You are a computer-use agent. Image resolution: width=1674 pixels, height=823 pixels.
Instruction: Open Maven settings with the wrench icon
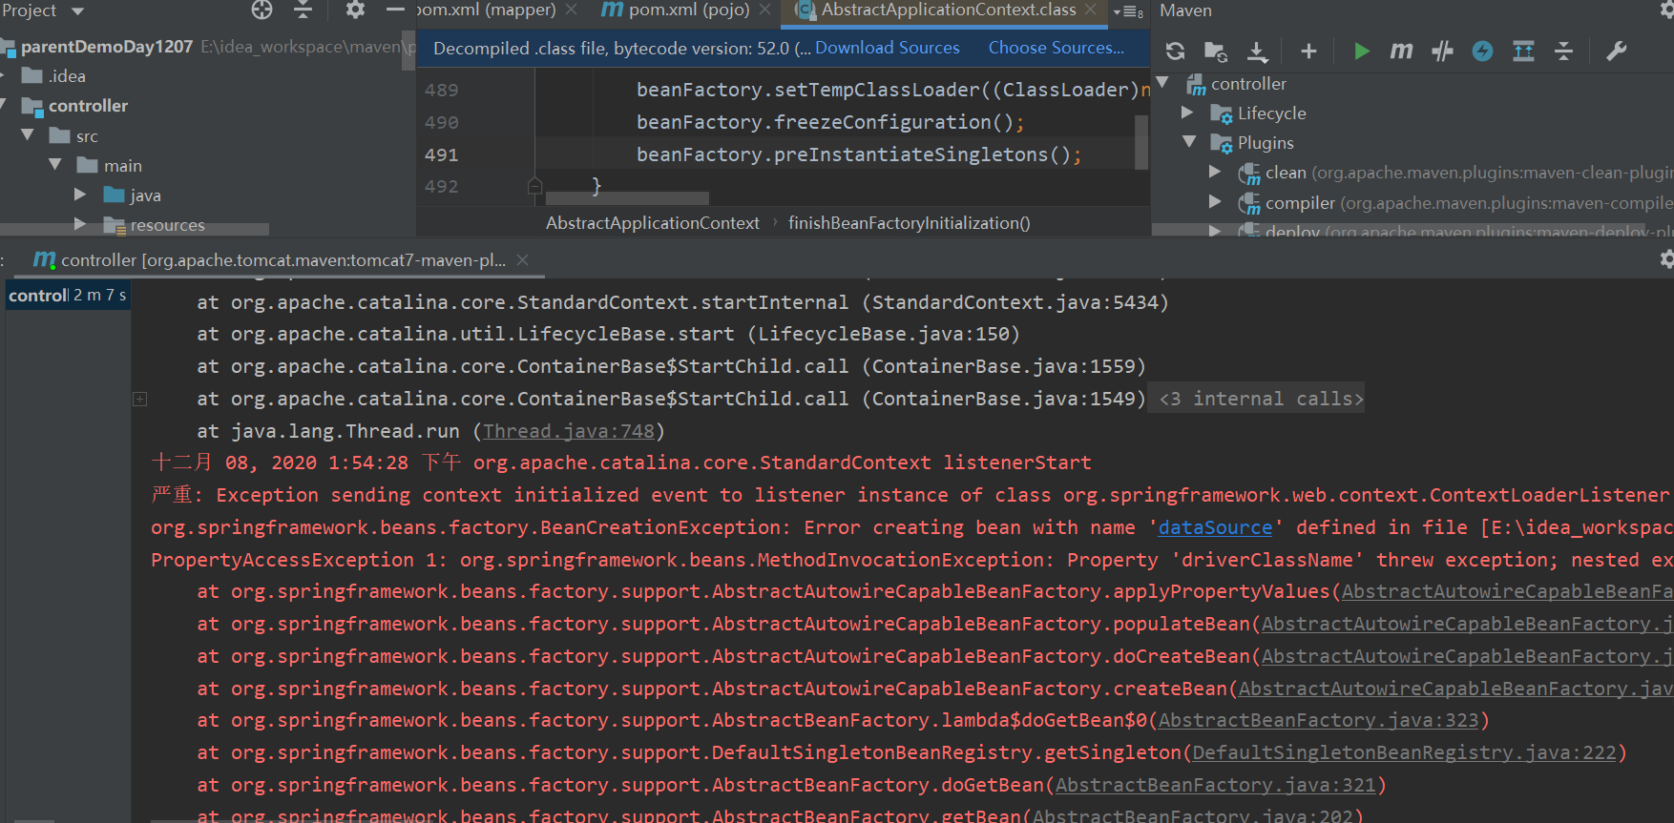(x=1616, y=51)
